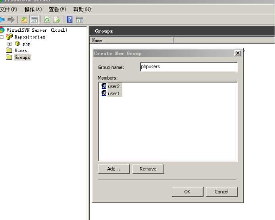This screenshot has height=220, width=275.
Task: Click the user2 avatar icon
Action: click(104, 86)
